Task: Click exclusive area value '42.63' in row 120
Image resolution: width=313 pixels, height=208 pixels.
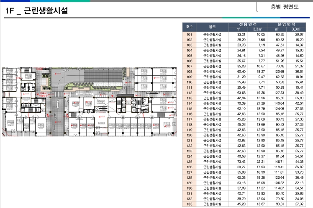Action: [x=241, y=135]
